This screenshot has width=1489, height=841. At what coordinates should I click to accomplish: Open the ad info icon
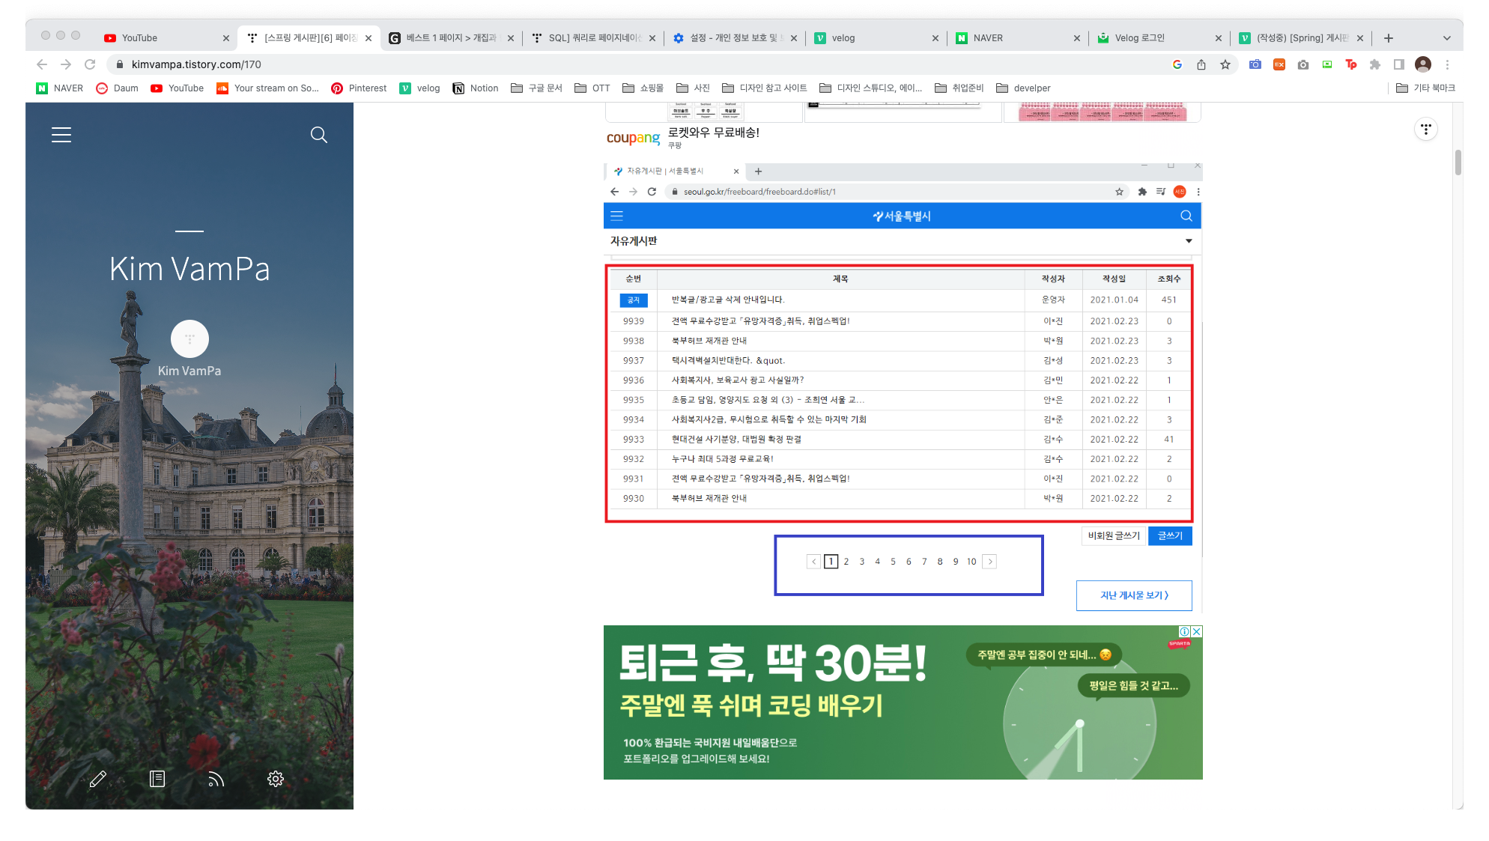(1185, 631)
